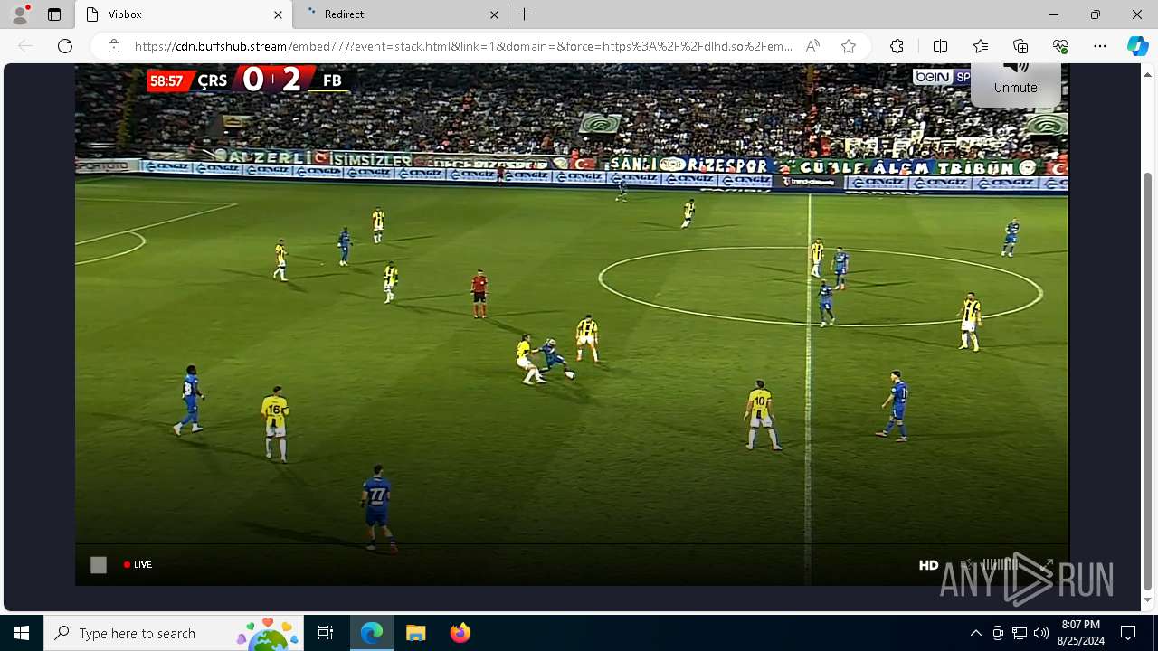Stop the live stream with the square button
The width and height of the screenshot is (1158, 651).
[99, 564]
